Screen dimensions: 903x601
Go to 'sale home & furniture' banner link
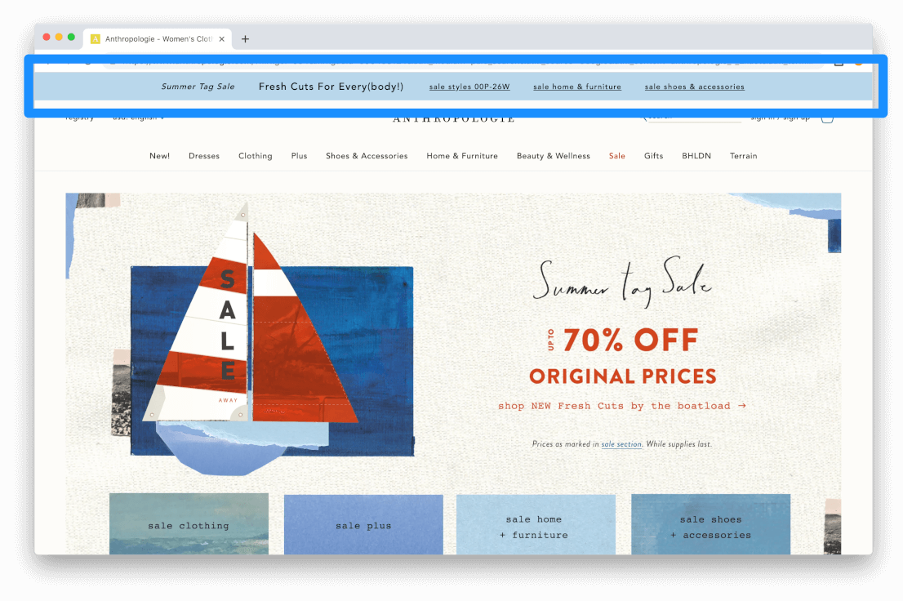577,87
